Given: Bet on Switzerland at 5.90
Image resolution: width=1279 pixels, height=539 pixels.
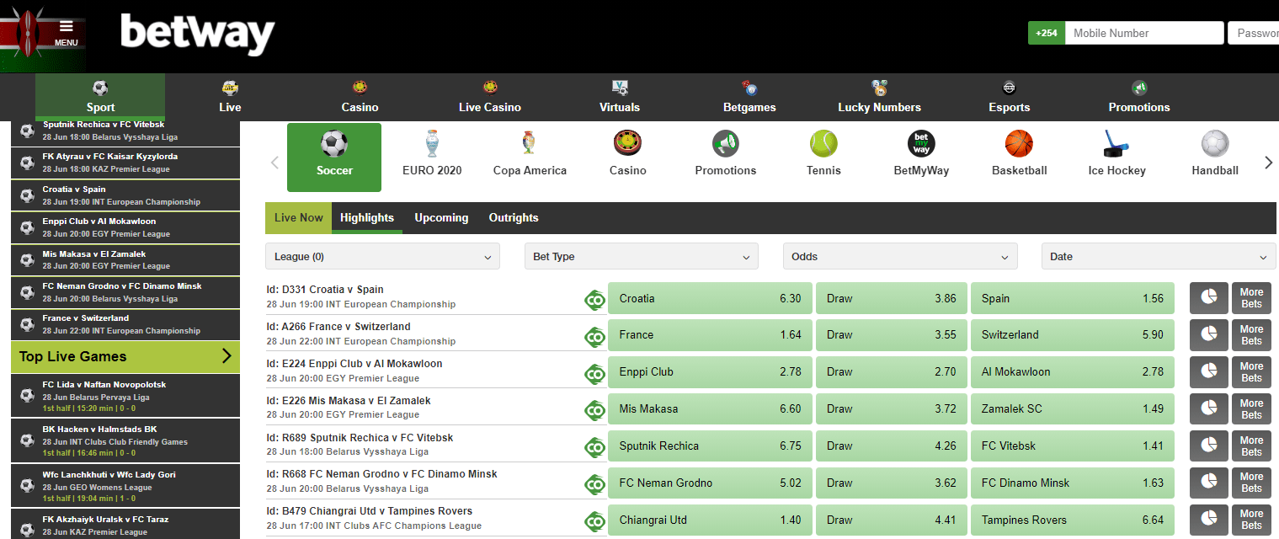Looking at the screenshot, I should pos(1073,335).
